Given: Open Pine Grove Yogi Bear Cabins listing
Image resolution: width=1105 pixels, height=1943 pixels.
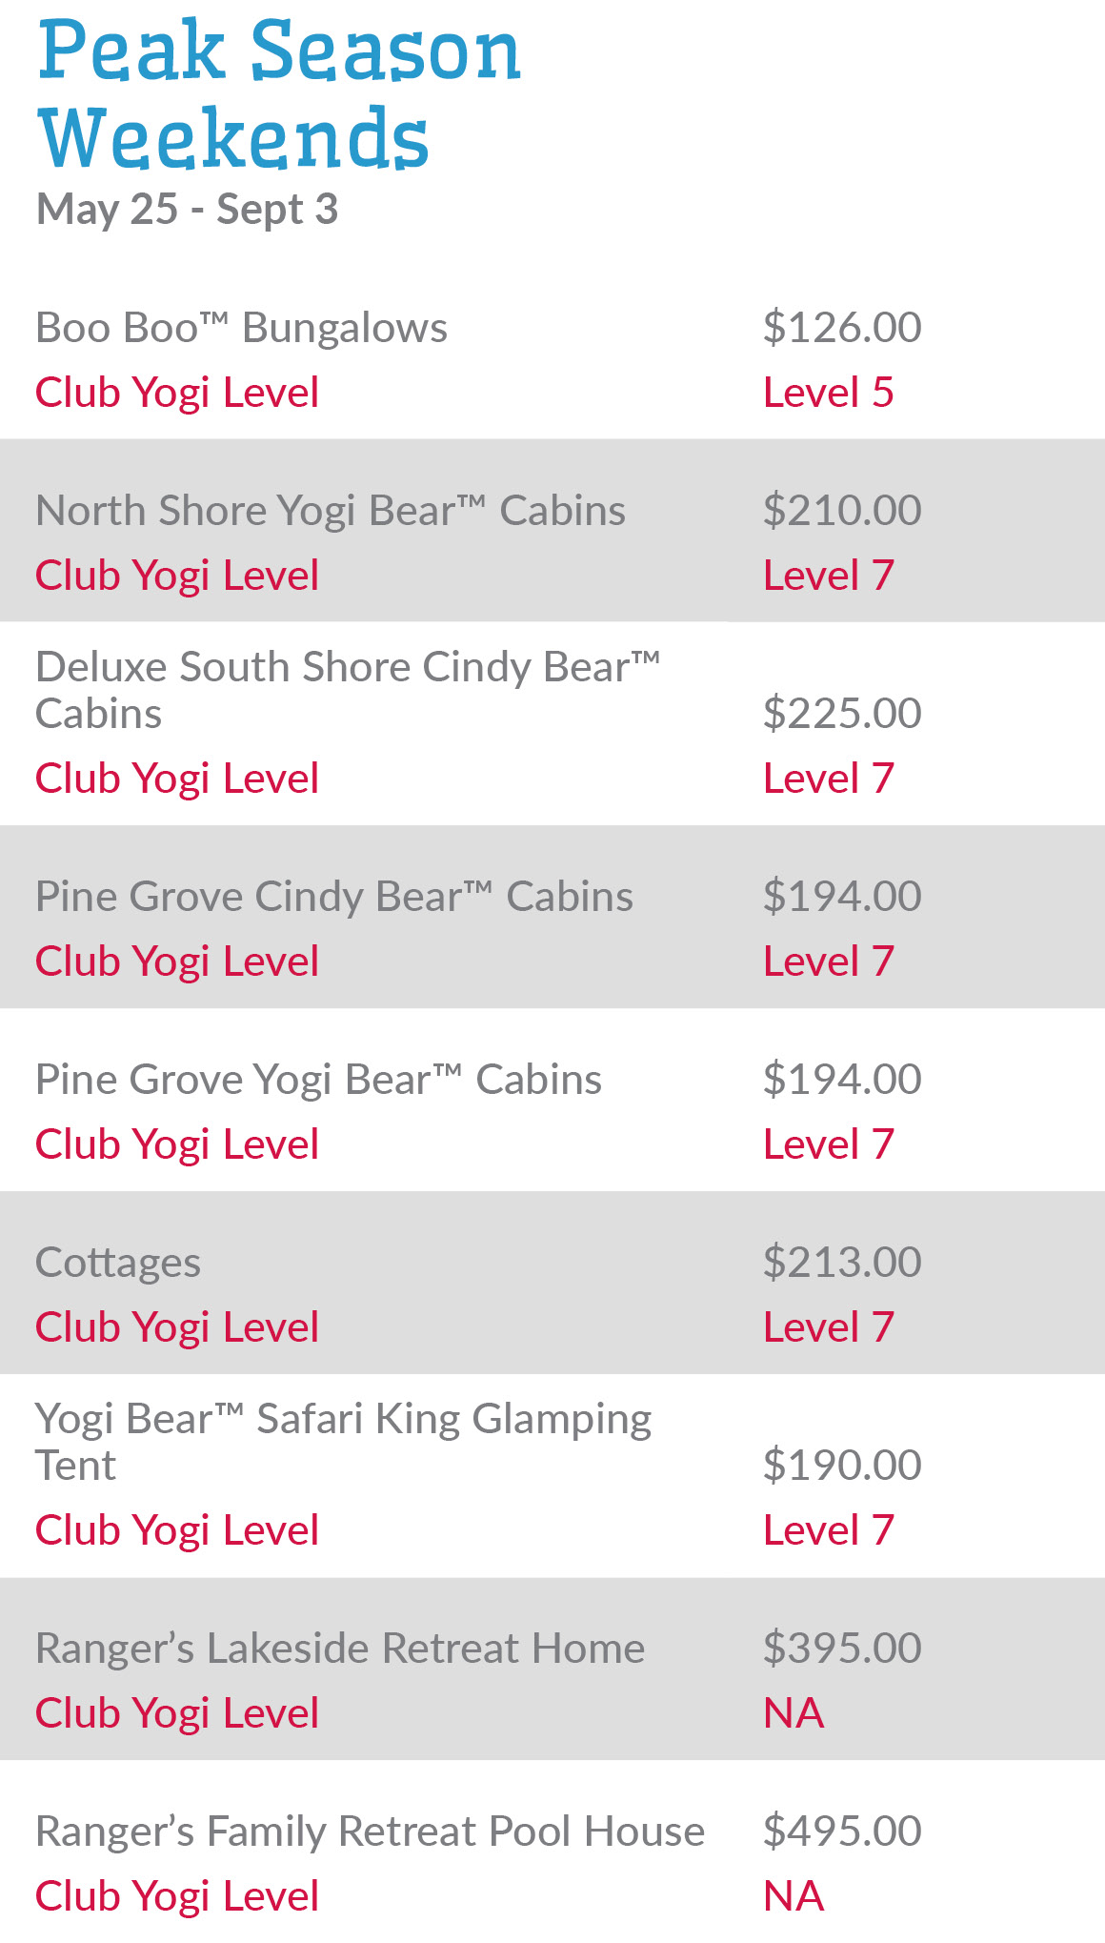Looking at the screenshot, I should pyautogui.click(x=318, y=1080).
